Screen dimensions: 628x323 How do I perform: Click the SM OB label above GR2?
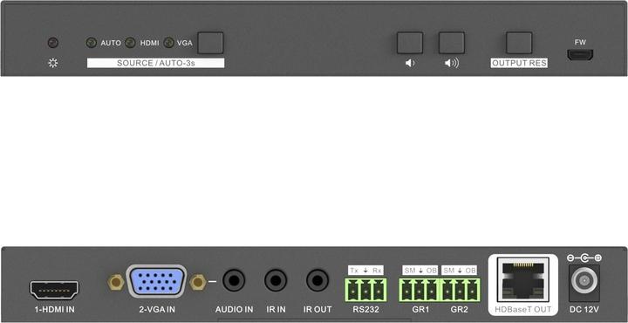[x=460, y=271]
